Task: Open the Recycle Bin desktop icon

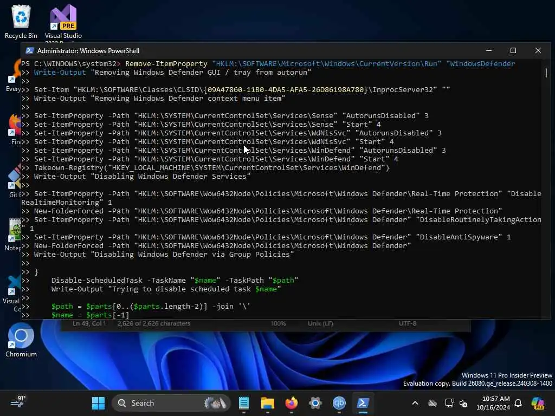Action: click(x=21, y=22)
